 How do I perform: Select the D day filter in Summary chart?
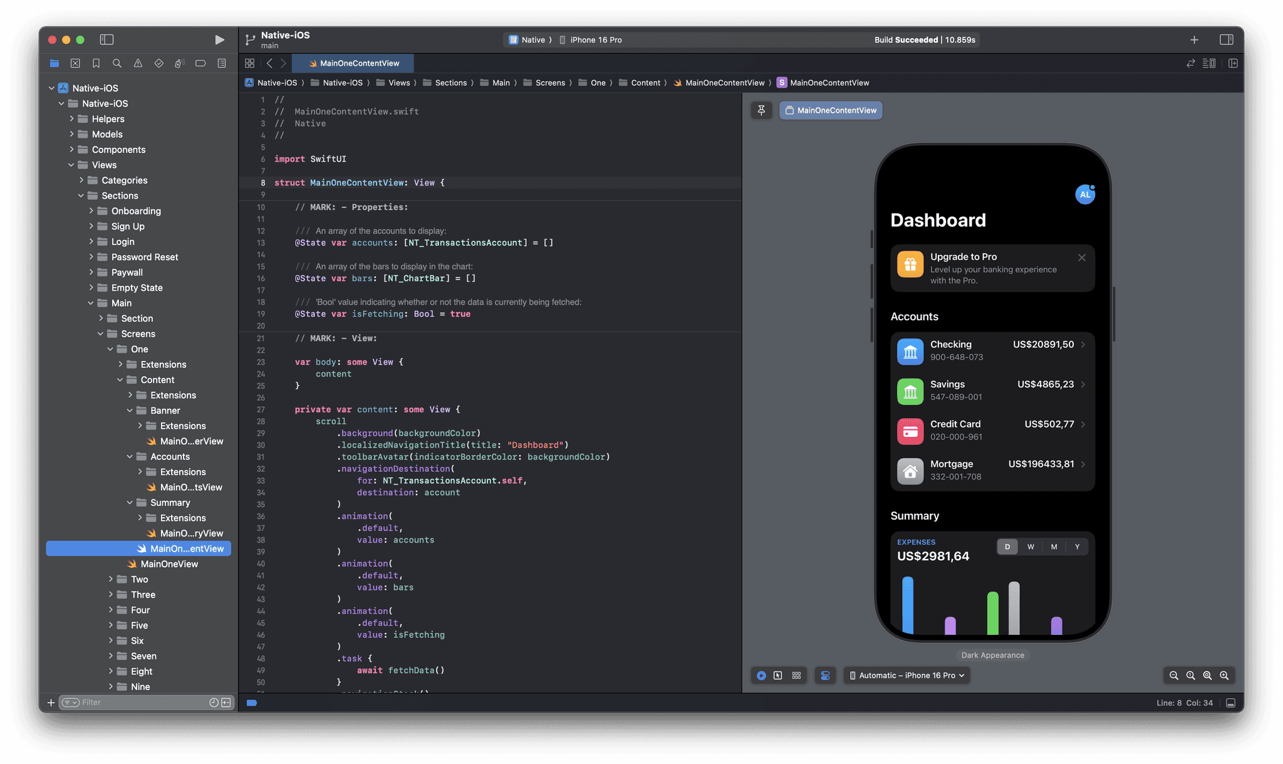[x=1007, y=546]
